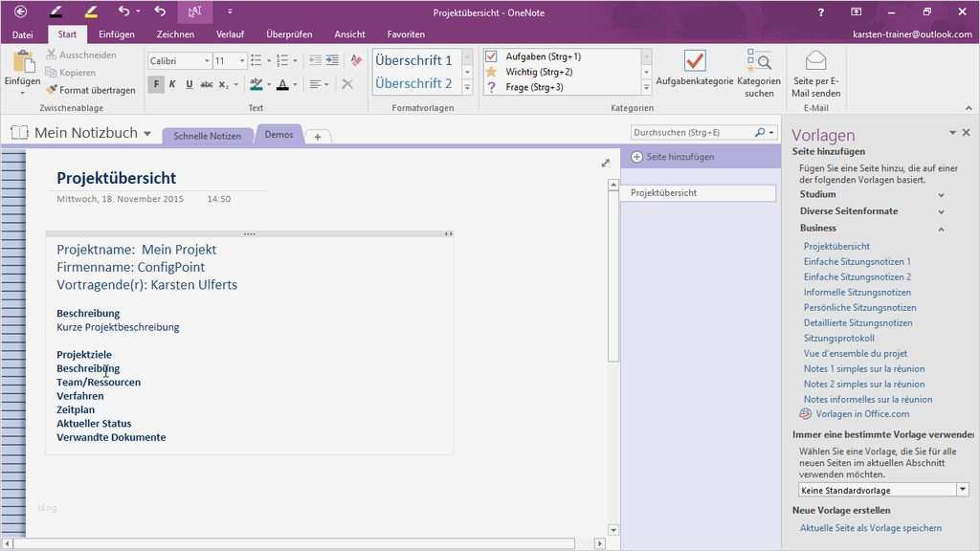Click Aktuelle Seite als Vorlage speichern
Screen dimensions: 980x551
(x=870, y=527)
